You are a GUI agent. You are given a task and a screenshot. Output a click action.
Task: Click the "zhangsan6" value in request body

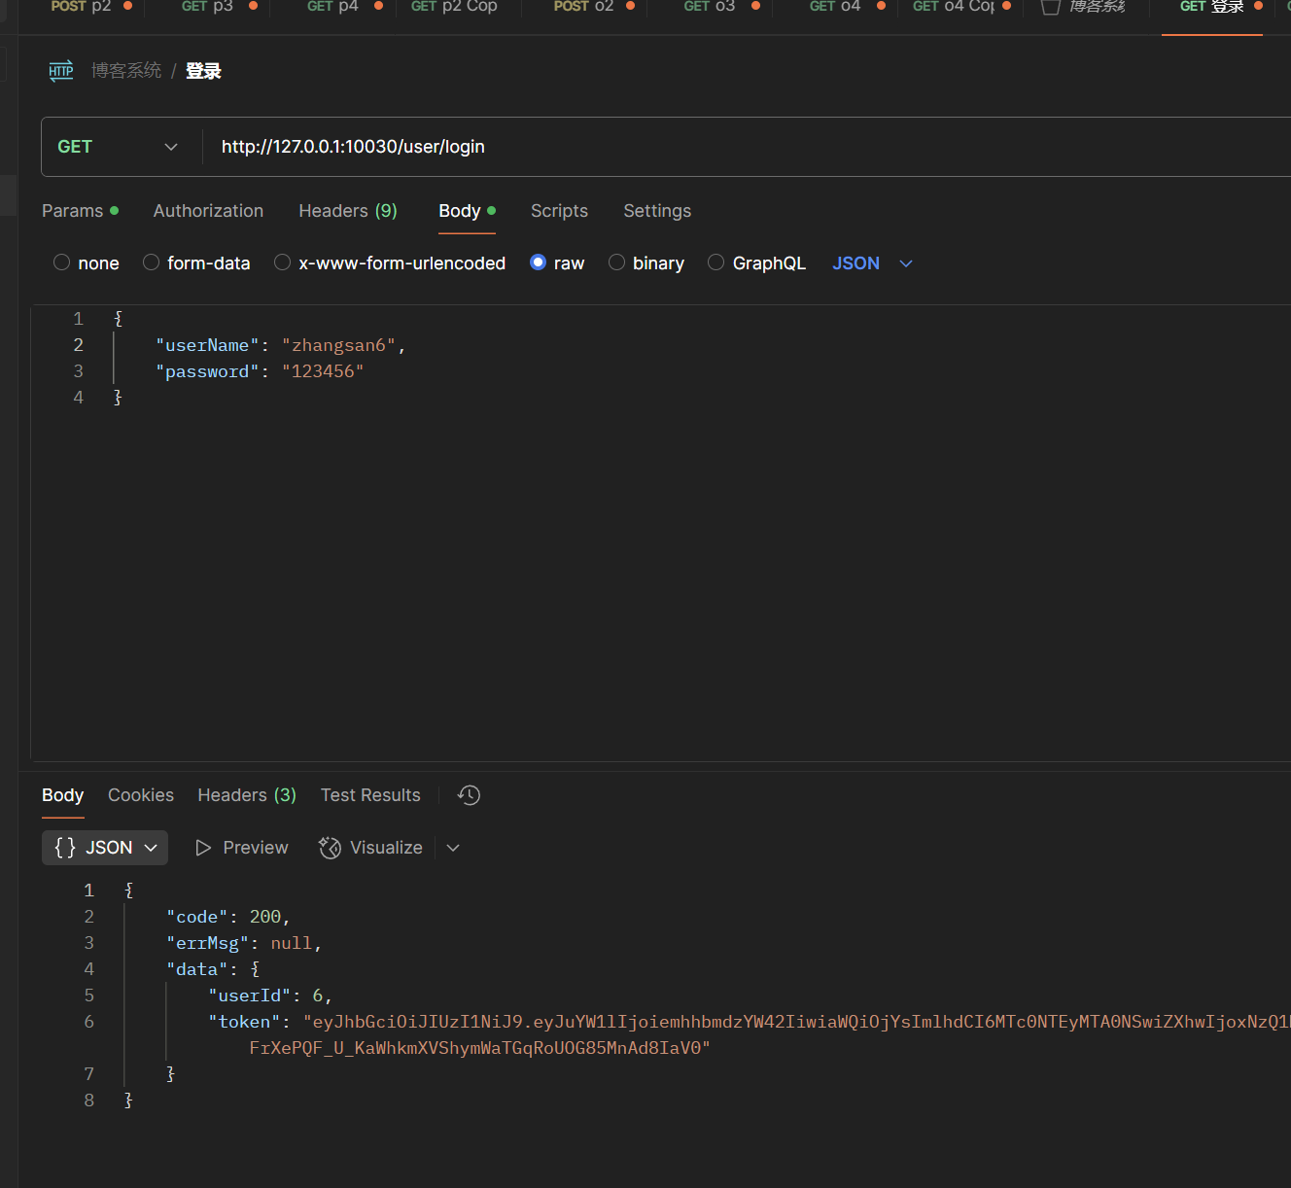tap(339, 345)
